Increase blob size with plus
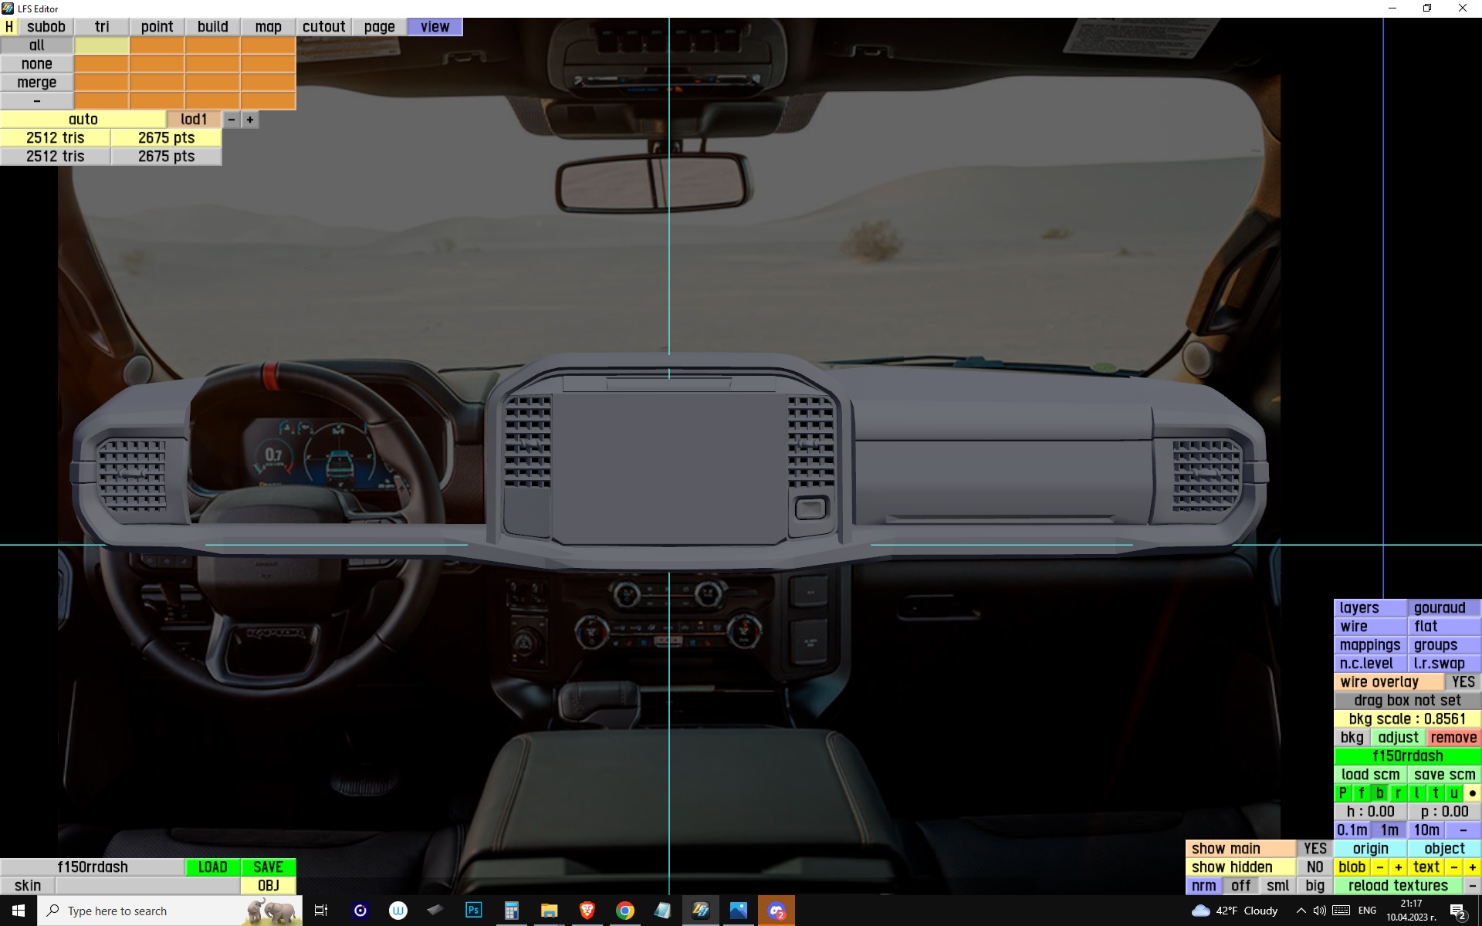This screenshot has height=926, width=1482. coord(1398,867)
